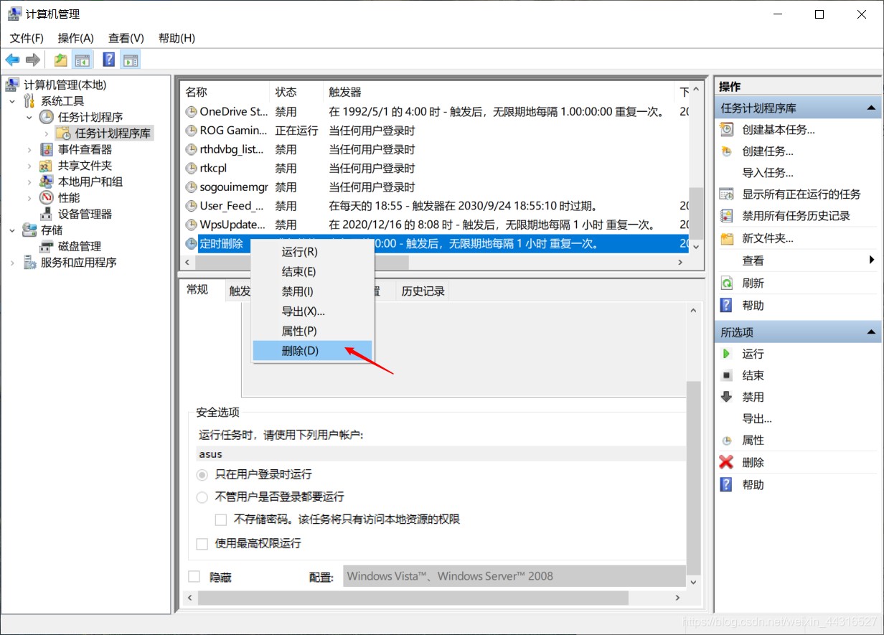Image resolution: width=884 pixels, height=635 pixels.
Task: Collapse the 任务计划程序 tree node
Action: point(29,117)
